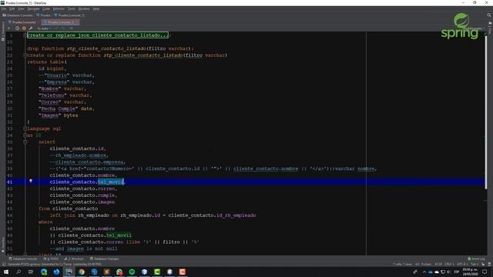
Task: Collapse the select block at line 35
Action: (25, 142)
